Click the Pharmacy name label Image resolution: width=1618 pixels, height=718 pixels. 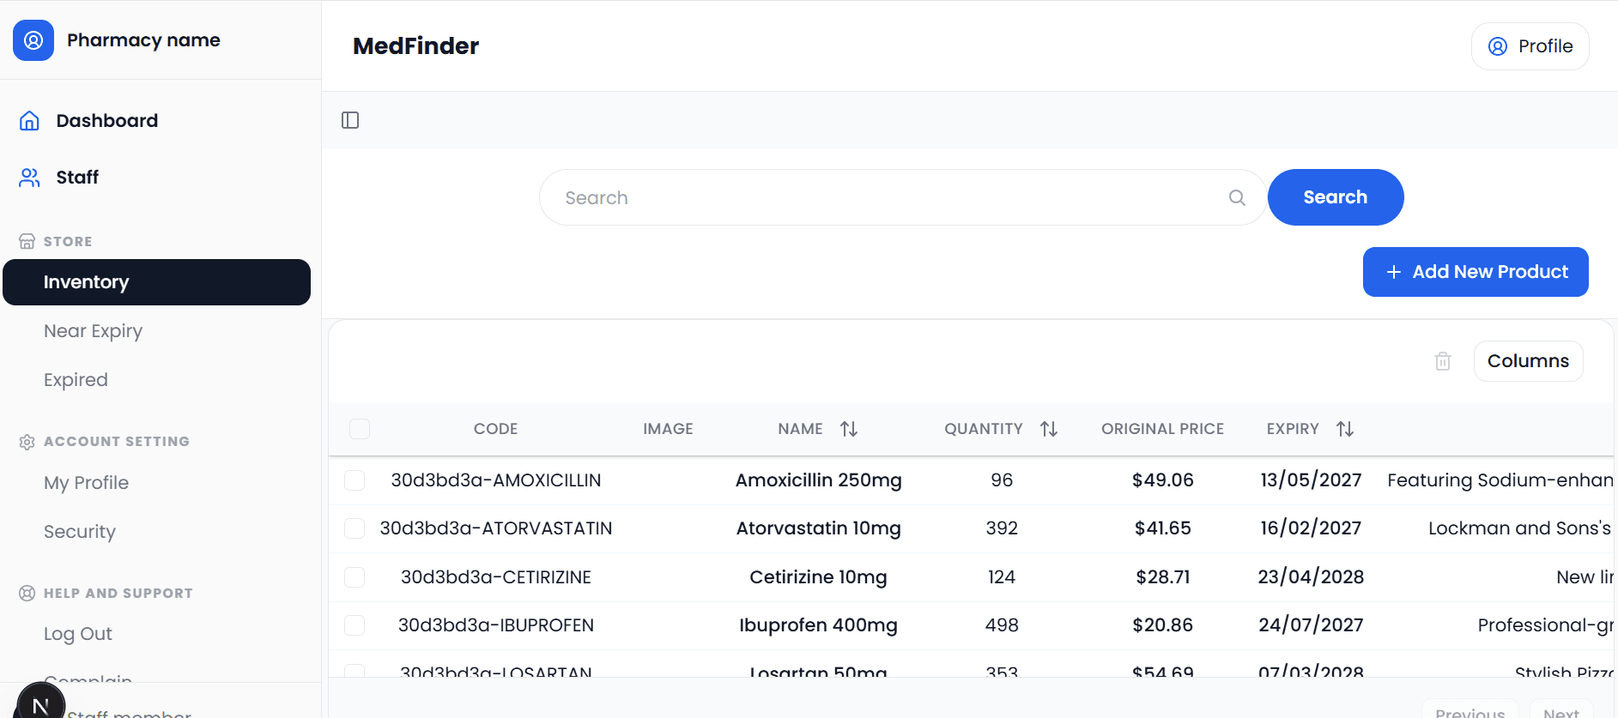[x=143, y=40]
